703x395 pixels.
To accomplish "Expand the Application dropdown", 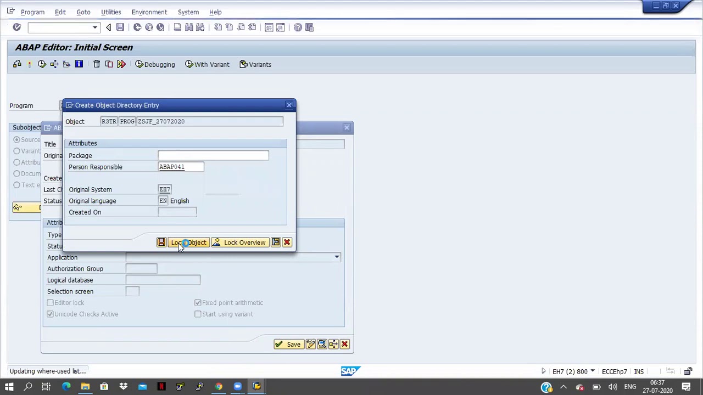I will click(x=337, y=257).
